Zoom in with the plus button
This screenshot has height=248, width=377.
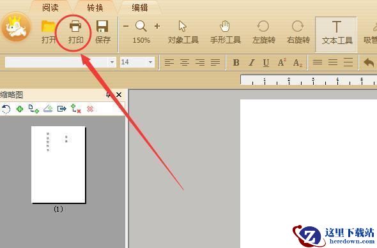coord(157,26)
